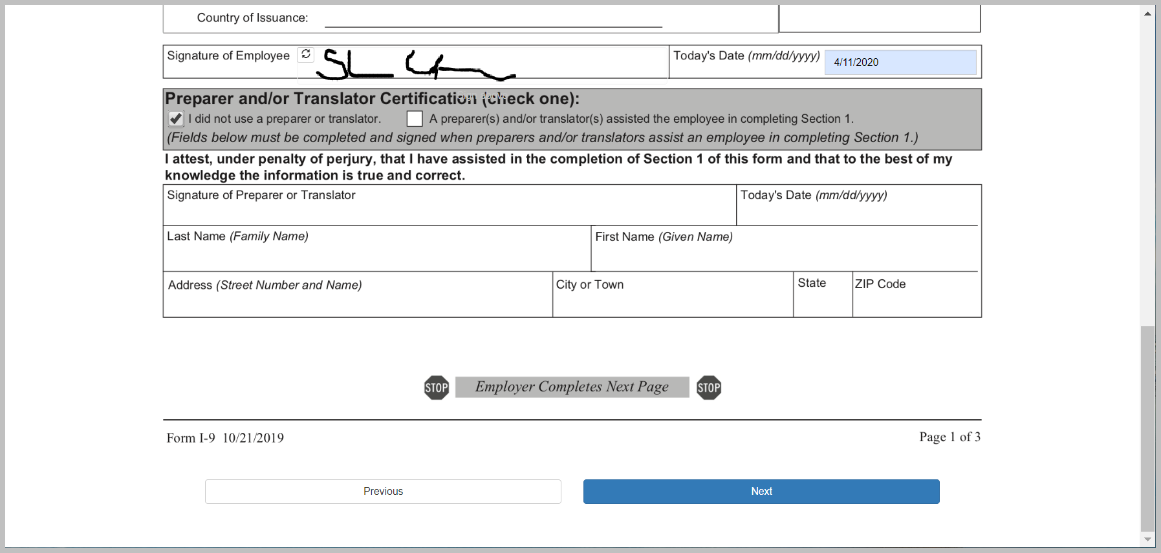Uncheck 'I did not use a preparer' checkbox
1161x553 pixels.
(175, 119)
